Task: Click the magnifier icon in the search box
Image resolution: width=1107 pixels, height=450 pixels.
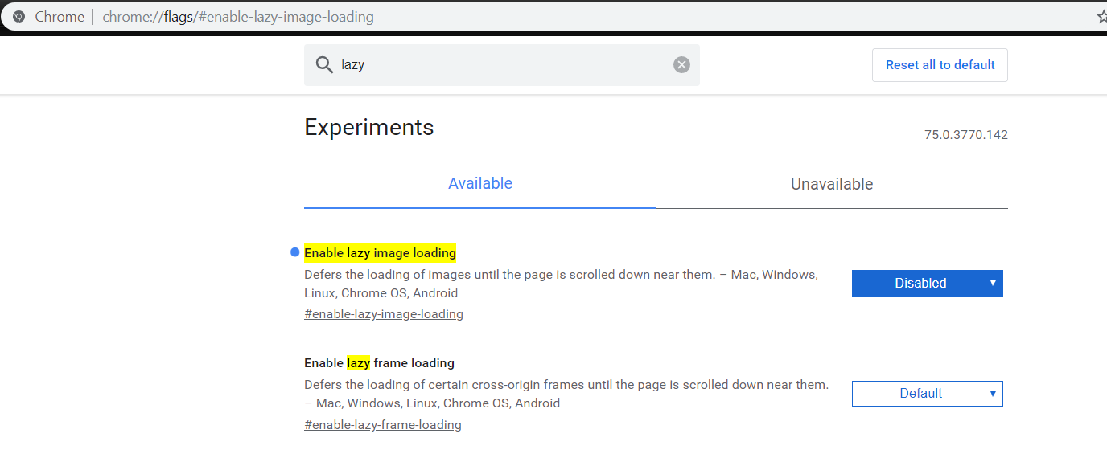Action: pyautogui.click(x=324, y=65)
